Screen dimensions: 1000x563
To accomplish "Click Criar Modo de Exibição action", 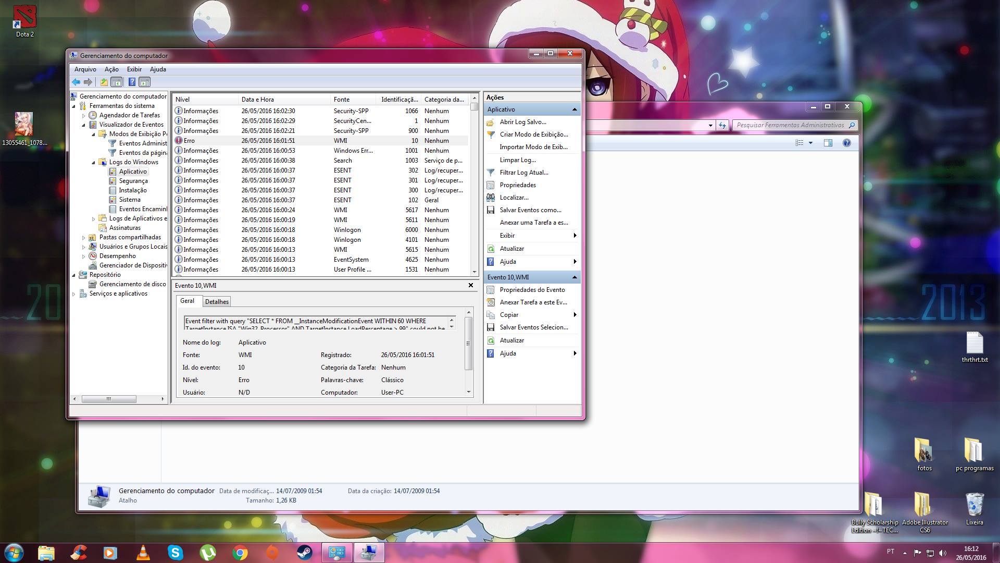I will [x=534, y=134].
